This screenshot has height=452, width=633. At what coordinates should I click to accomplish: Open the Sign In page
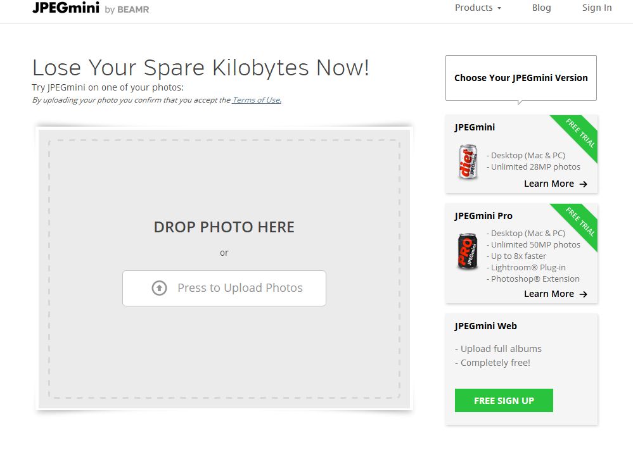click(597, 8)
